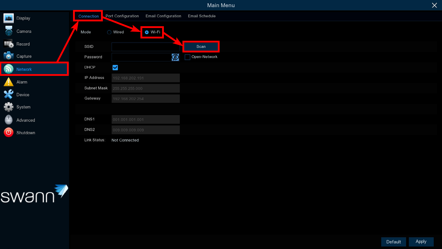
Task: Open the Display menu icon
Action: pos(8,18)
